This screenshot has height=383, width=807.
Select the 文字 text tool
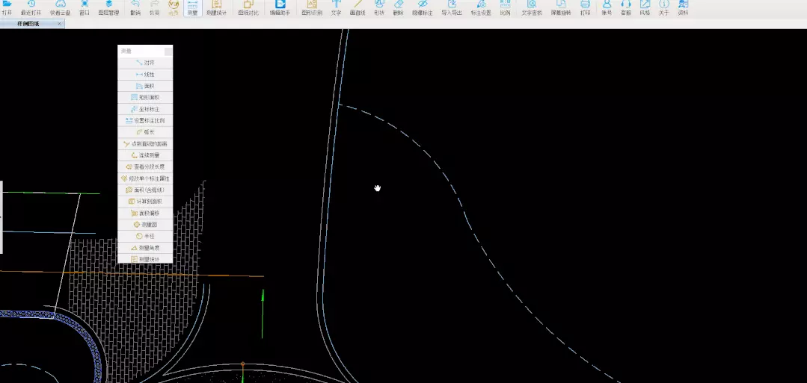point(336,7)
